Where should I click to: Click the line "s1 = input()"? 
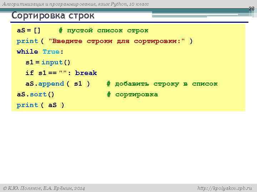coord(48,62)
